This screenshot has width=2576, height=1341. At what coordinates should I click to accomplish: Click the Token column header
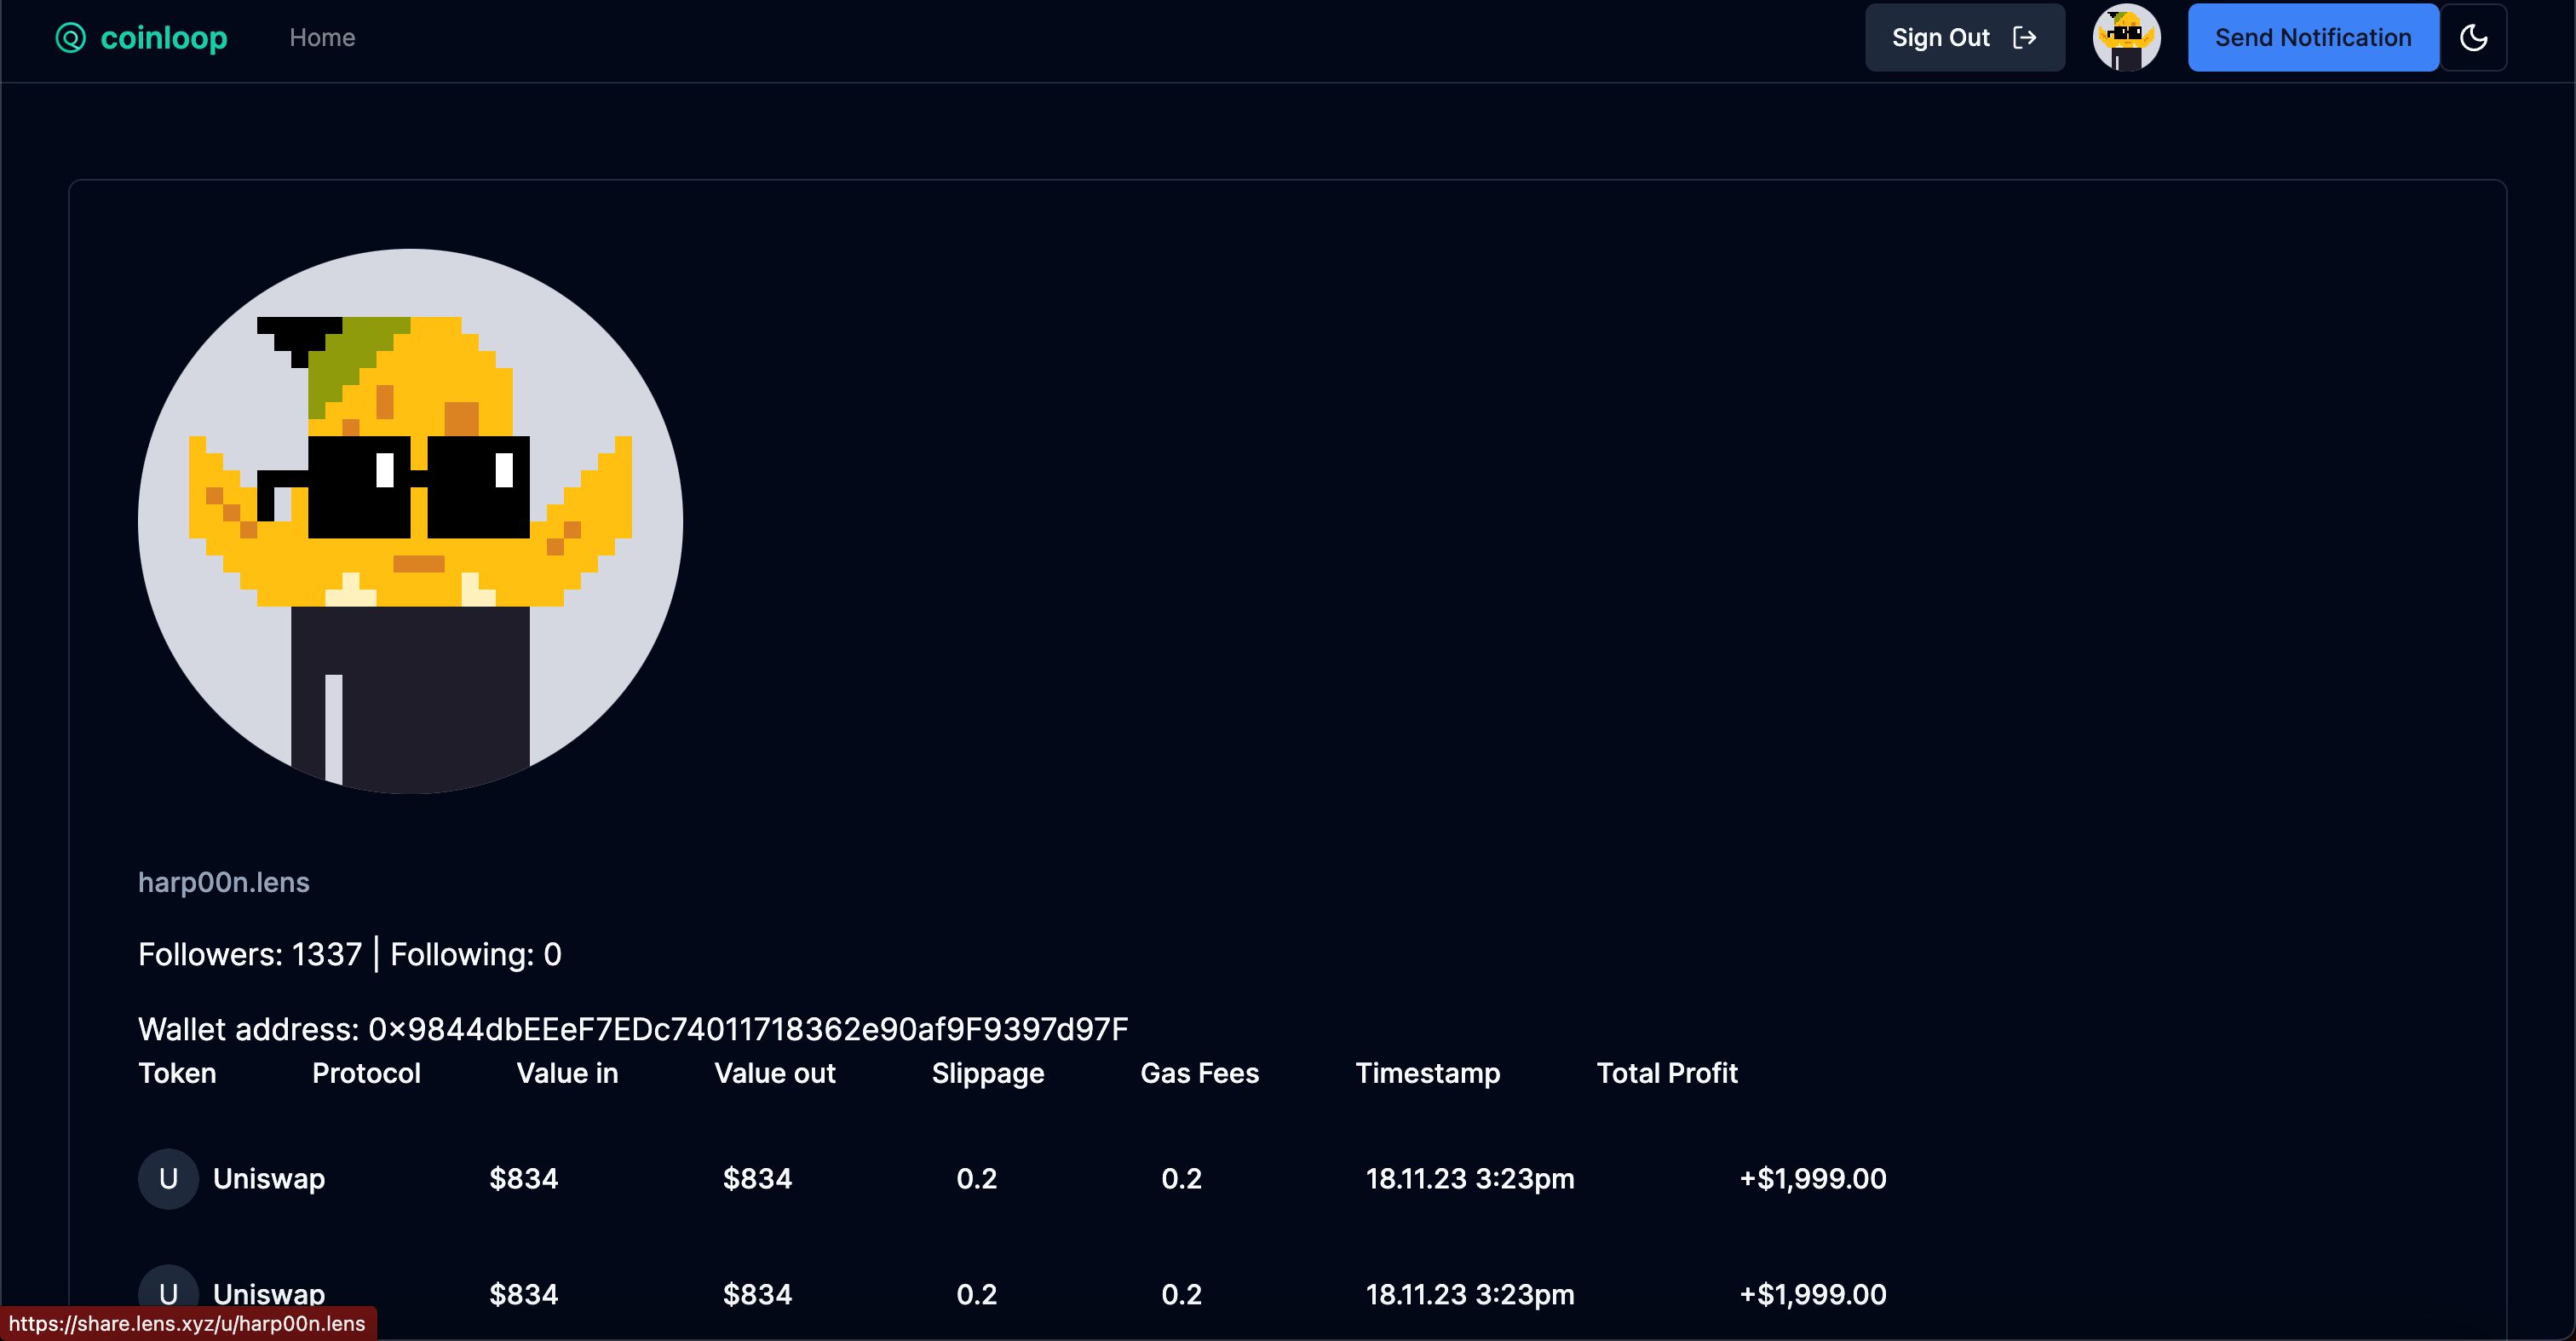point(177,1073)
